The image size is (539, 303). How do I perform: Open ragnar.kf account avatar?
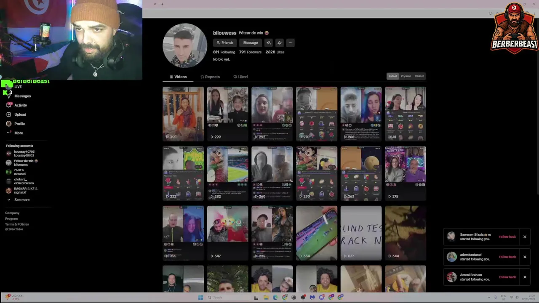click(x=9, y=191)
